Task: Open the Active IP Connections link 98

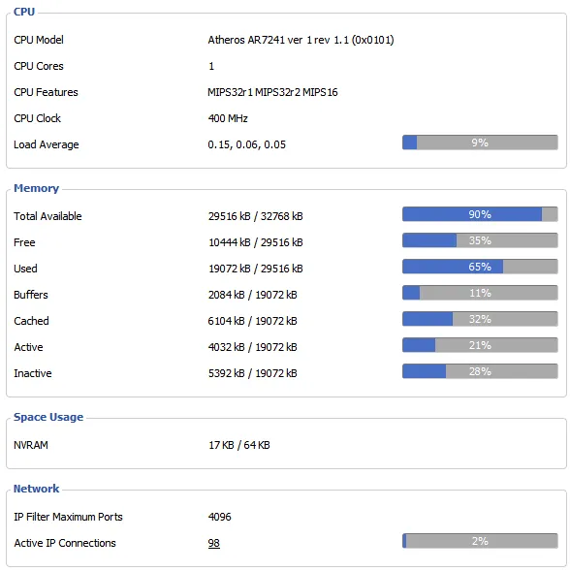Action: [213, 543]
